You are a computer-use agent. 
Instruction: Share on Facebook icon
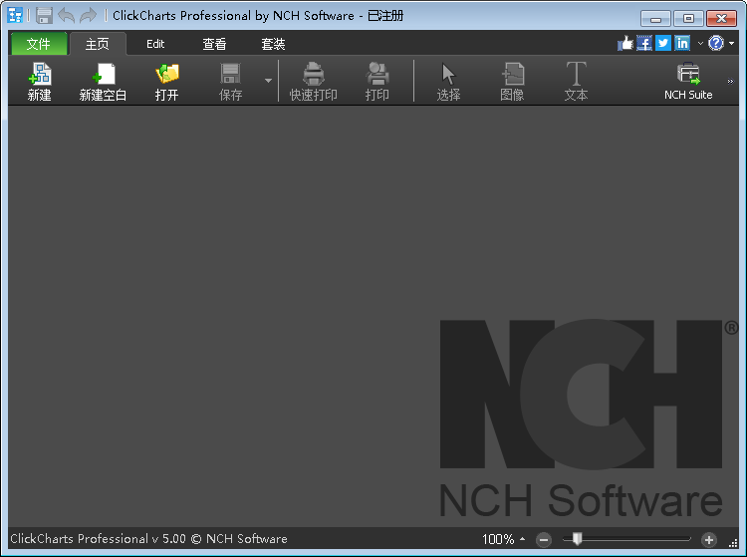pyautogui.click(x=644, y=44)
